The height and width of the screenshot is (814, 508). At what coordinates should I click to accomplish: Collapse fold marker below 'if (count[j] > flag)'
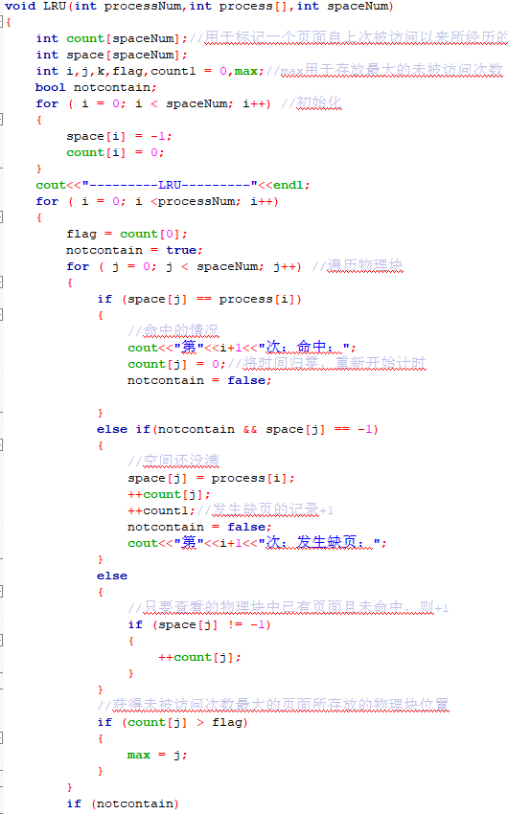2,737
